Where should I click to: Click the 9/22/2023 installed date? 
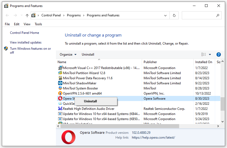202,83
